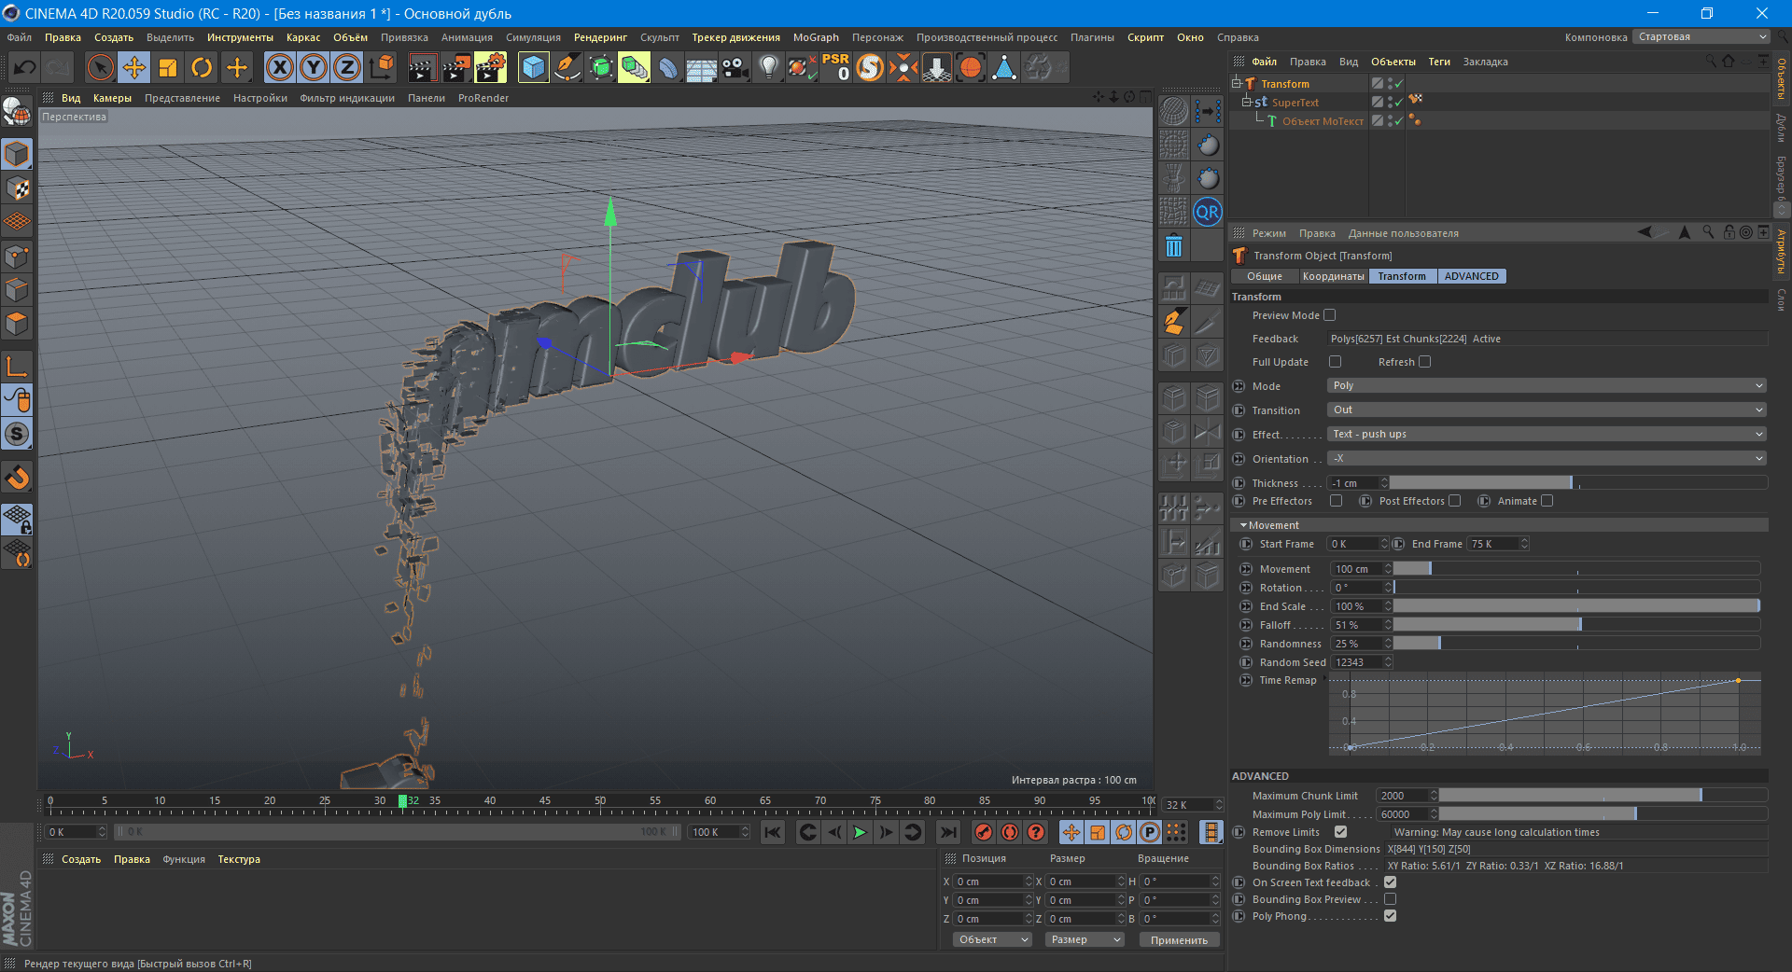Toggle parameter keyframe P icon
The image size is (1792, 972).
1150,832
